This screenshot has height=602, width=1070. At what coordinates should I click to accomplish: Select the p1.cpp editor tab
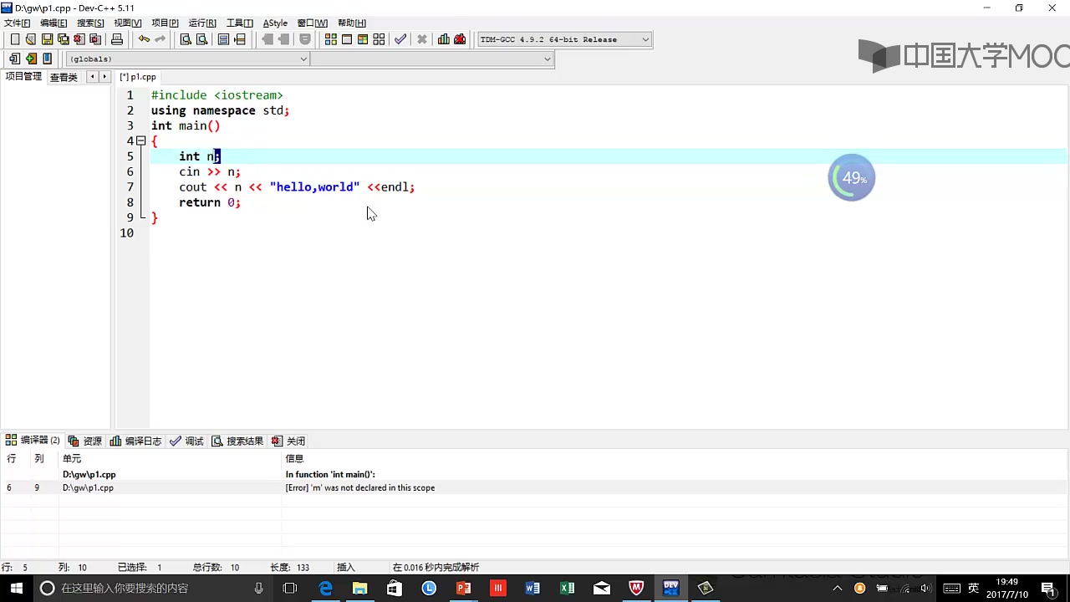(138, 77)
